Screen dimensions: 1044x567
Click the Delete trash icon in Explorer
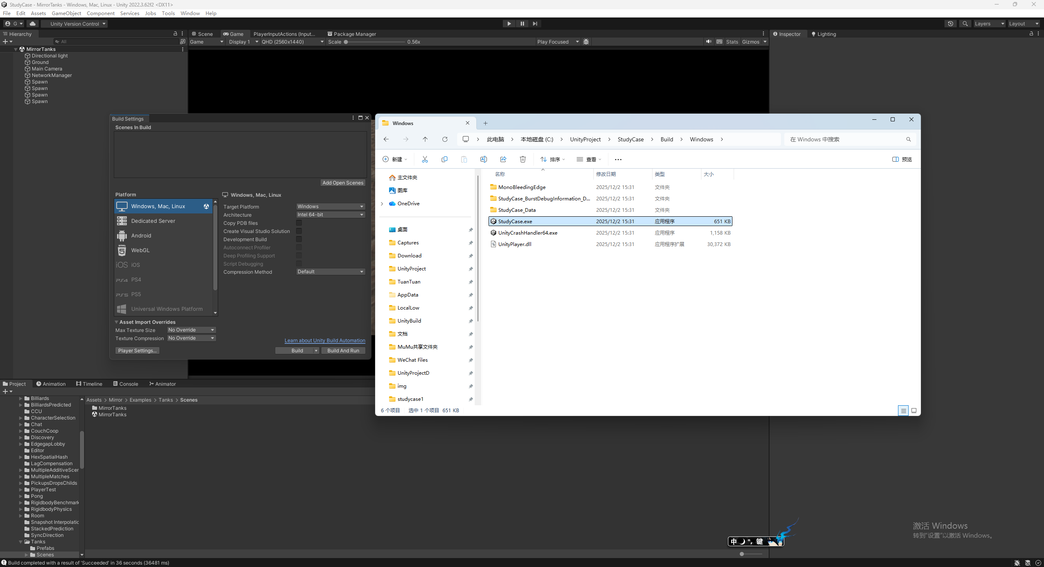522,159
